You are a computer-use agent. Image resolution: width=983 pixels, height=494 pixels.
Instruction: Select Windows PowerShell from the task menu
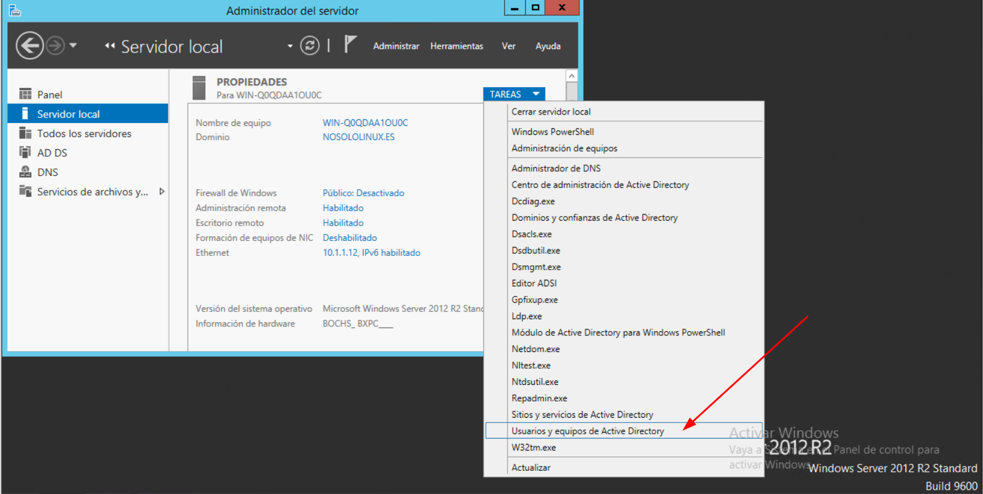coord(552,131)
